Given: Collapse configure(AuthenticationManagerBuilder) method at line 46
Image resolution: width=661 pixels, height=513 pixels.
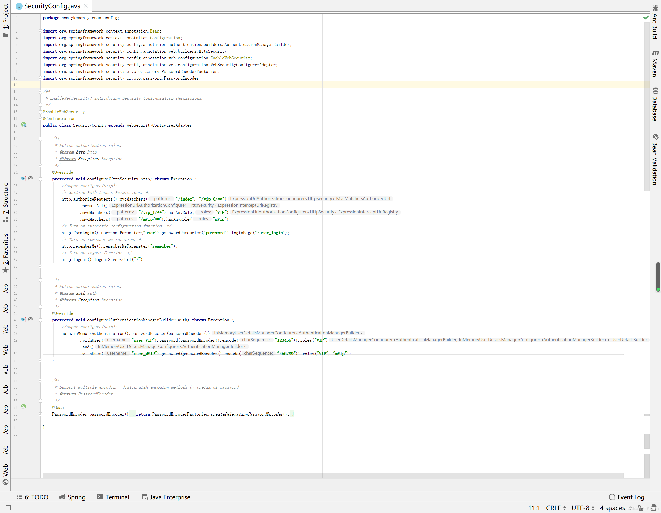Looking at the screenshot, I should click(x=40, y=320).
